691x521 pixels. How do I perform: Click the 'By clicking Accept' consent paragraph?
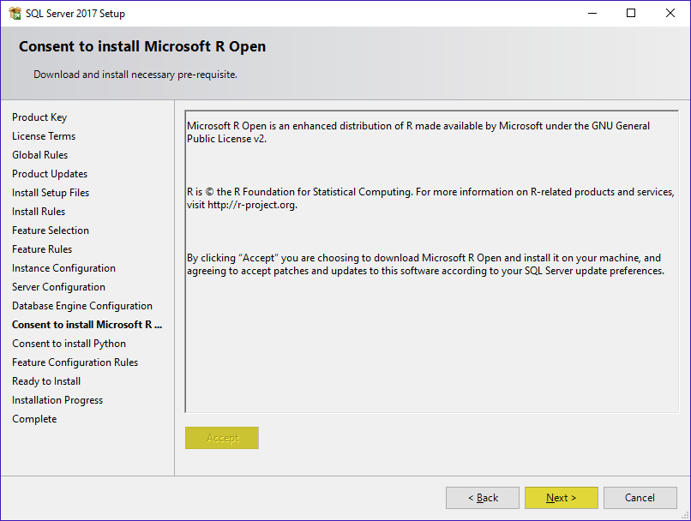point(426,264)
